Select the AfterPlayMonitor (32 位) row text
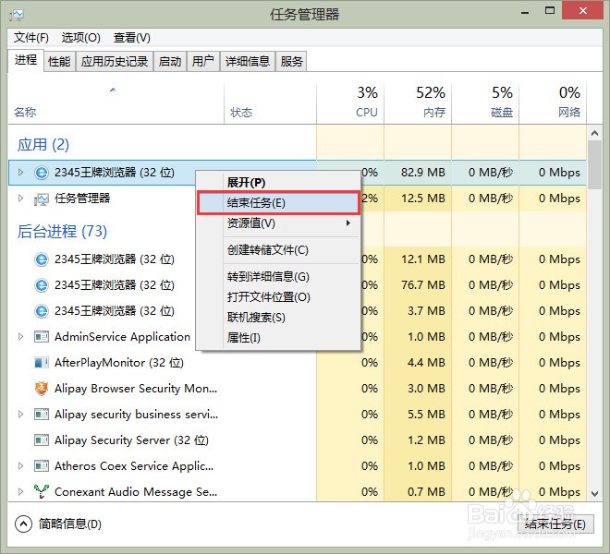 pos(119,363)
